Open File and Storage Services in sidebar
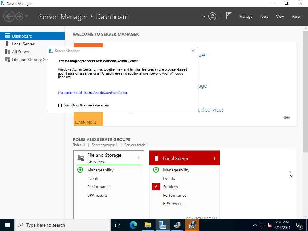The width and height of the screenshot is (308, 231). coord(24,60)
